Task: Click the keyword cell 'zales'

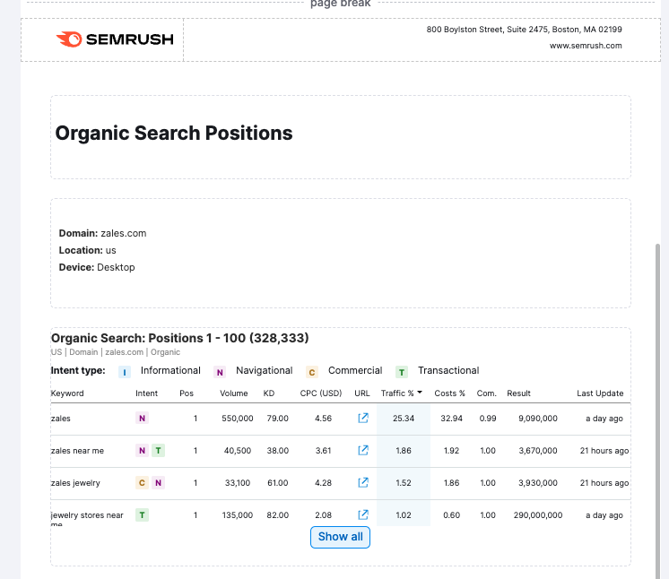Action: tap(61, 419)
